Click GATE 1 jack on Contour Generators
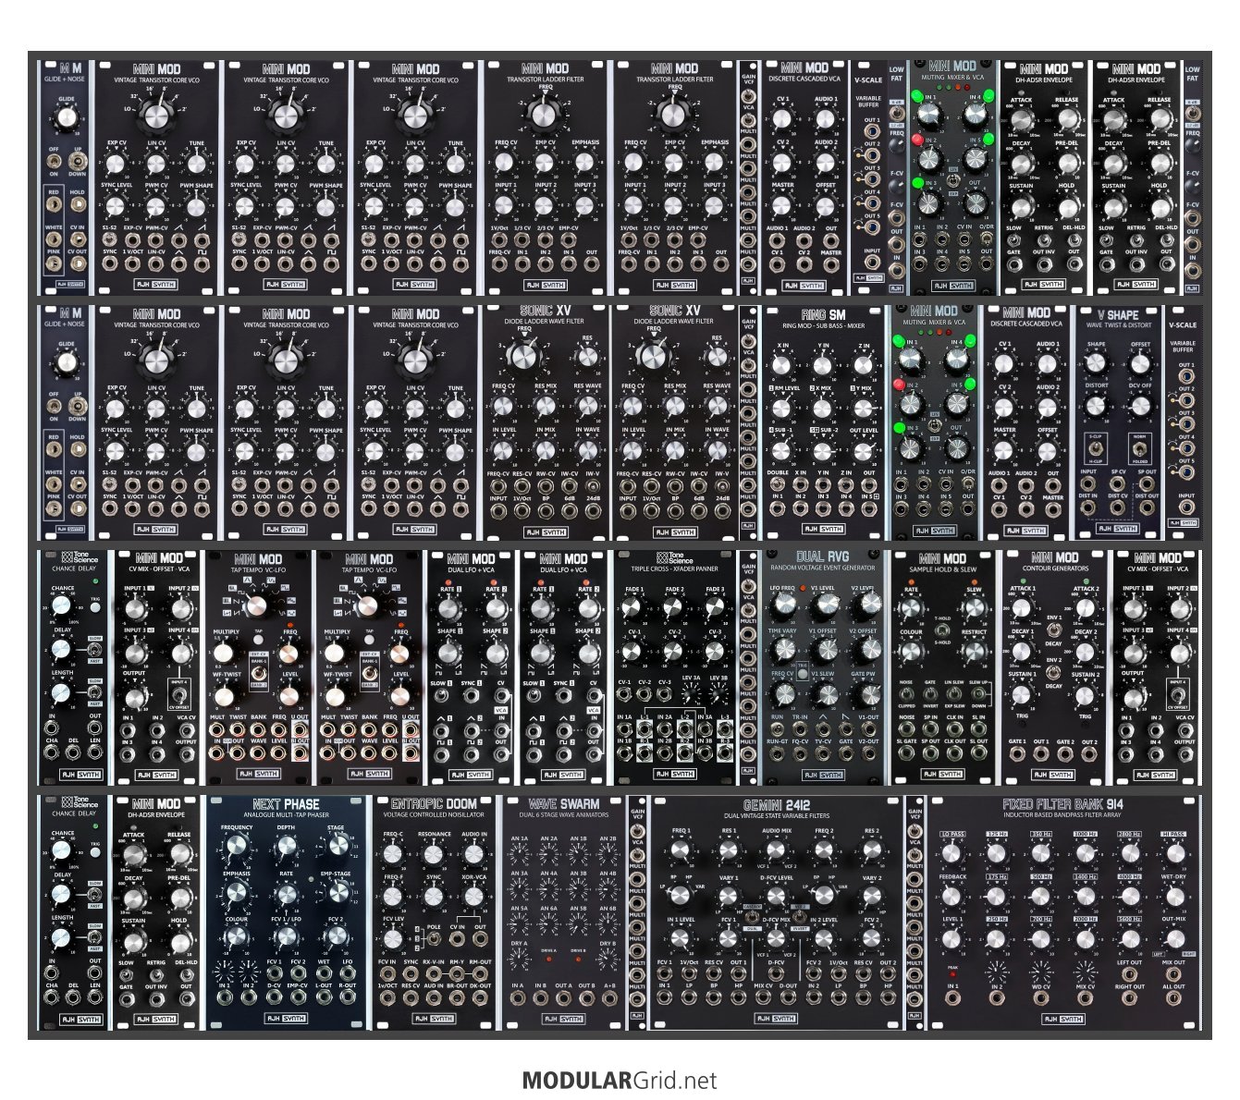1240x1100 pixels. click(1017, 752)
